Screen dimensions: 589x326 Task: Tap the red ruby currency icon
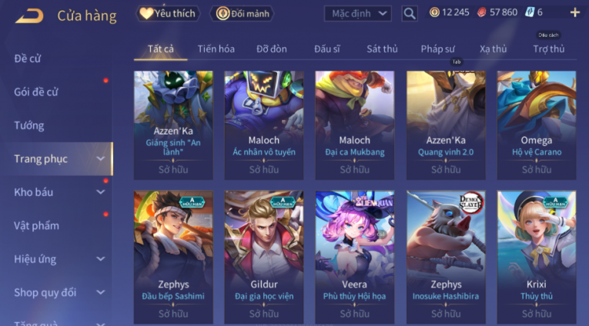[x=481, y=13]
